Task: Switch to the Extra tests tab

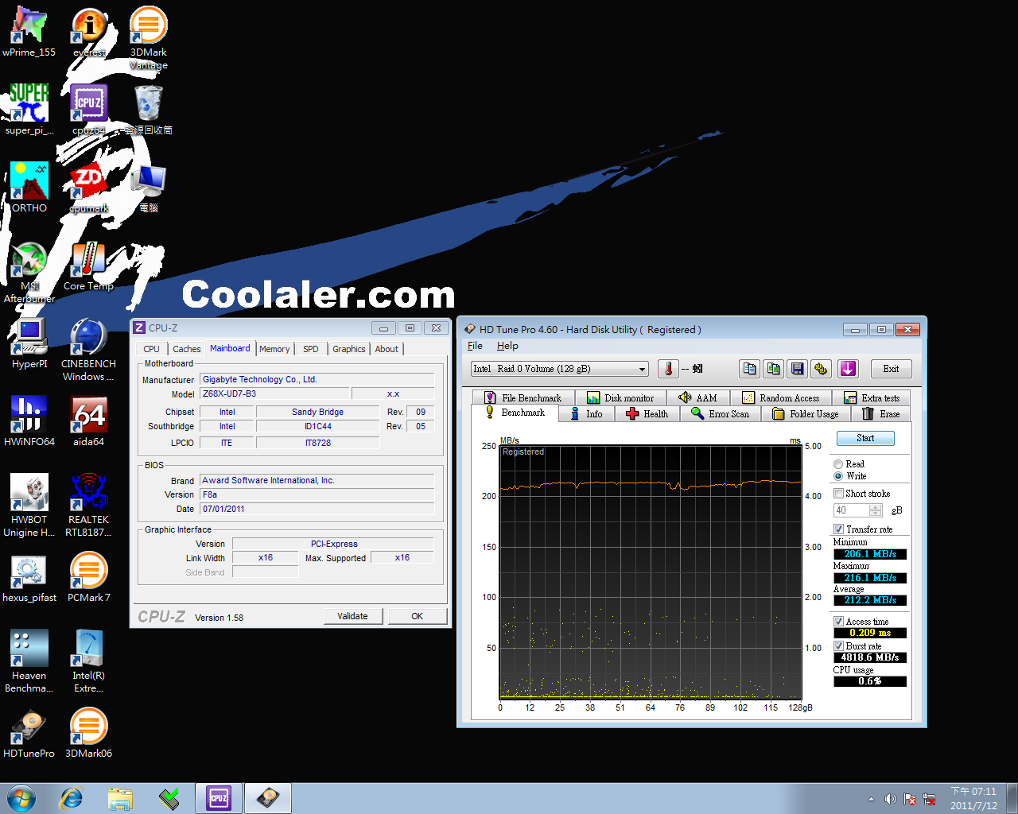Action: tap(872, 398)
